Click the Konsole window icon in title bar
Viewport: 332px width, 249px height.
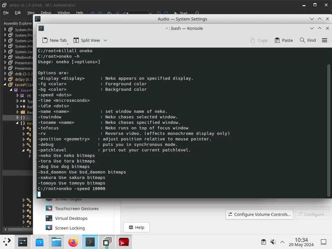coord(41,29)
